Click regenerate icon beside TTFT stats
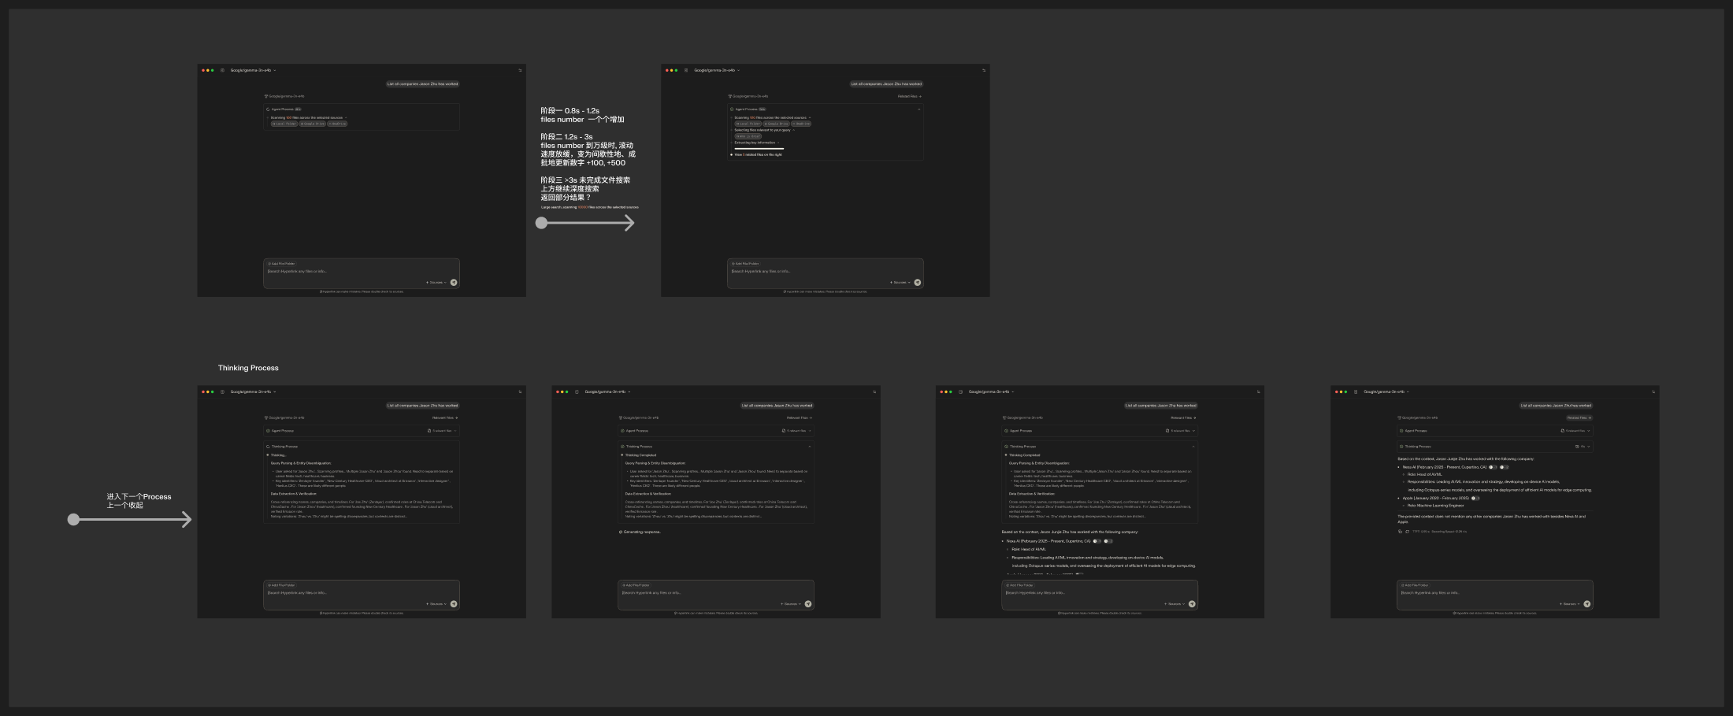The height and width of the screenshot is (716, 1733). point(1407,532)
